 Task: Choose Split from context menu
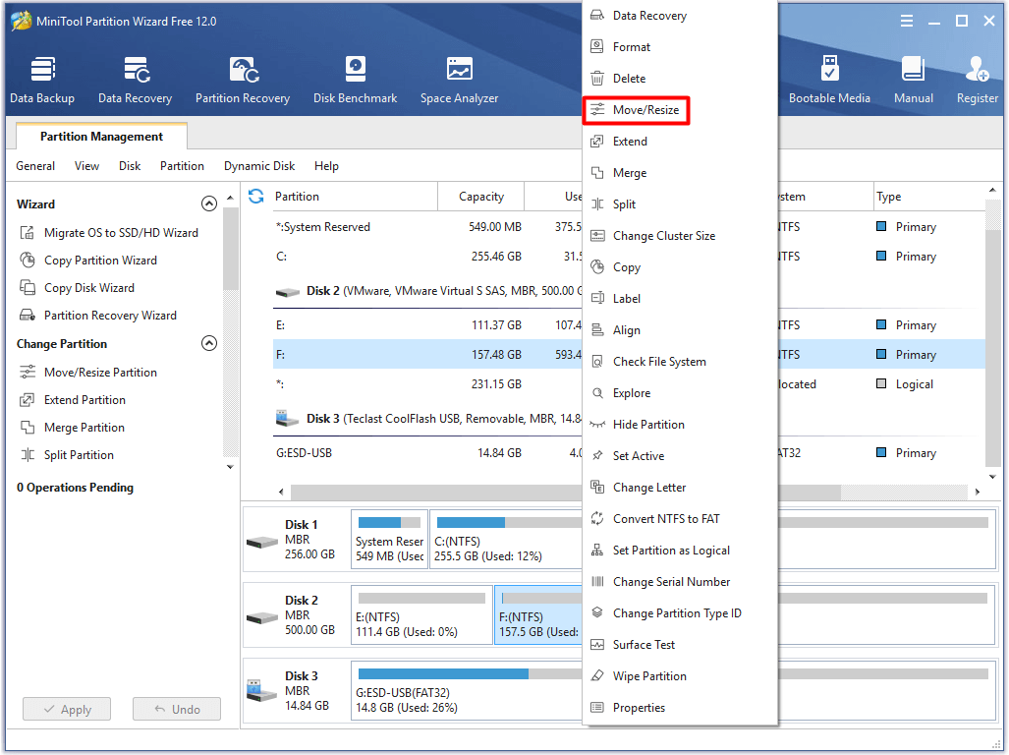click(680, 204)
